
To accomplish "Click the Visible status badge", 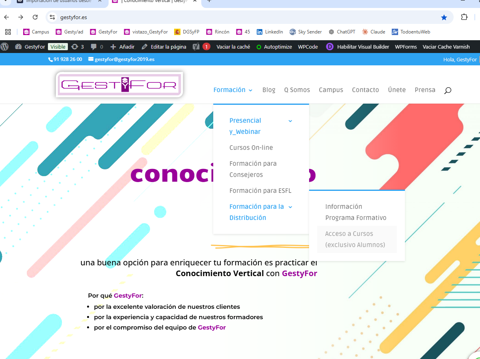I will tap(58, 47).
